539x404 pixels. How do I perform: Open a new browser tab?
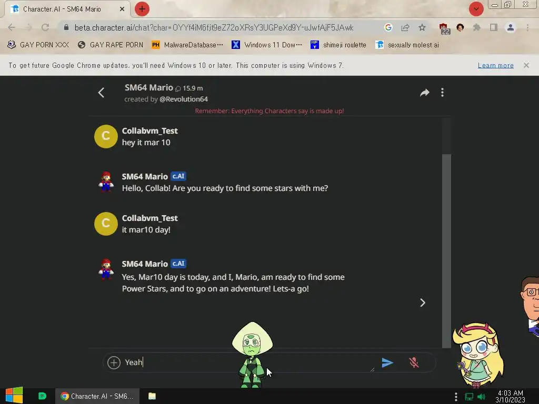[142, 9]
